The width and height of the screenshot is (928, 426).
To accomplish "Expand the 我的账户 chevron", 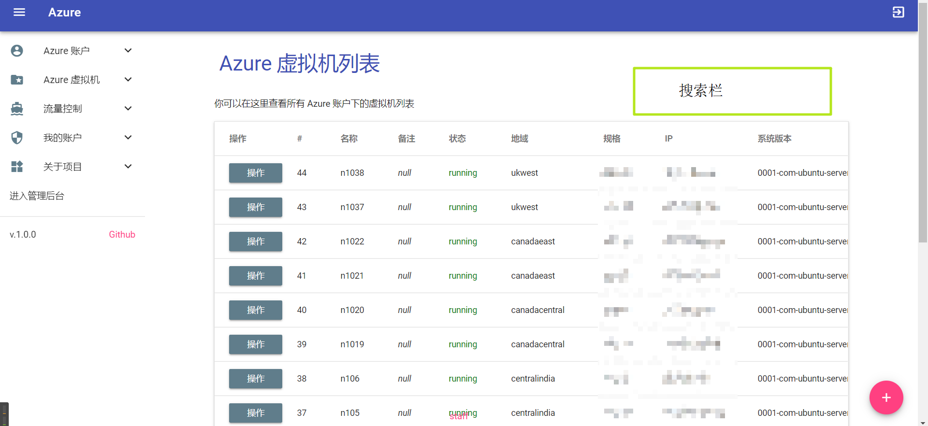I will coord(128,138).
